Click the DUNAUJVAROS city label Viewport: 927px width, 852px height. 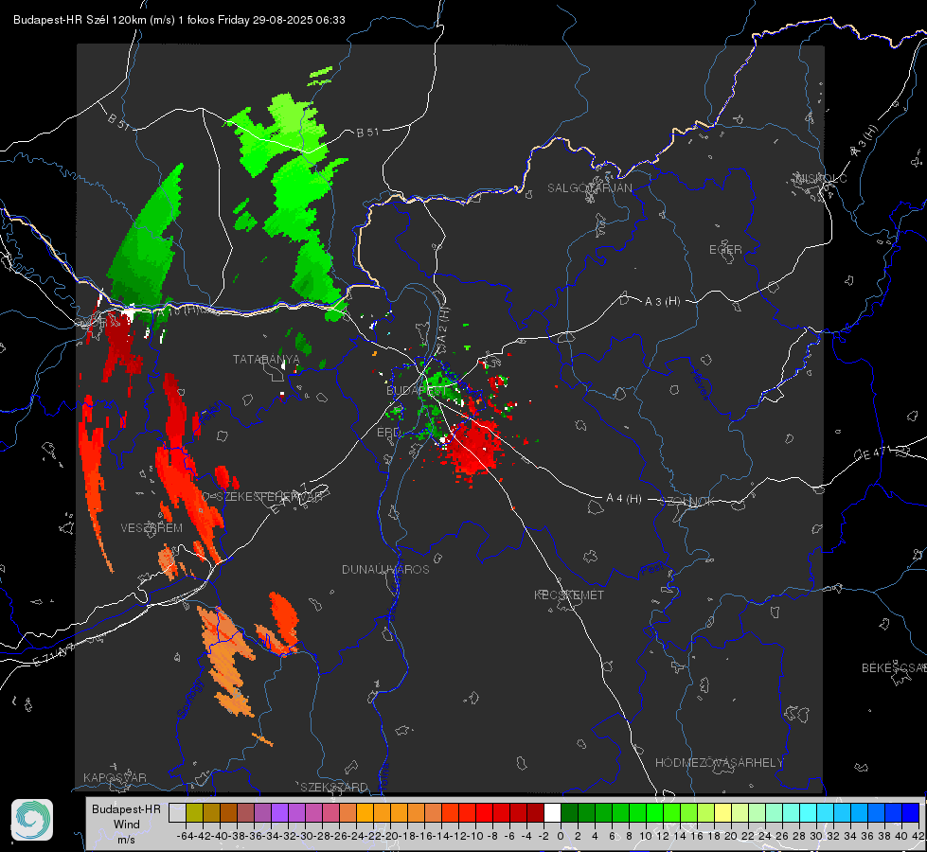click(x=385, y=569)
